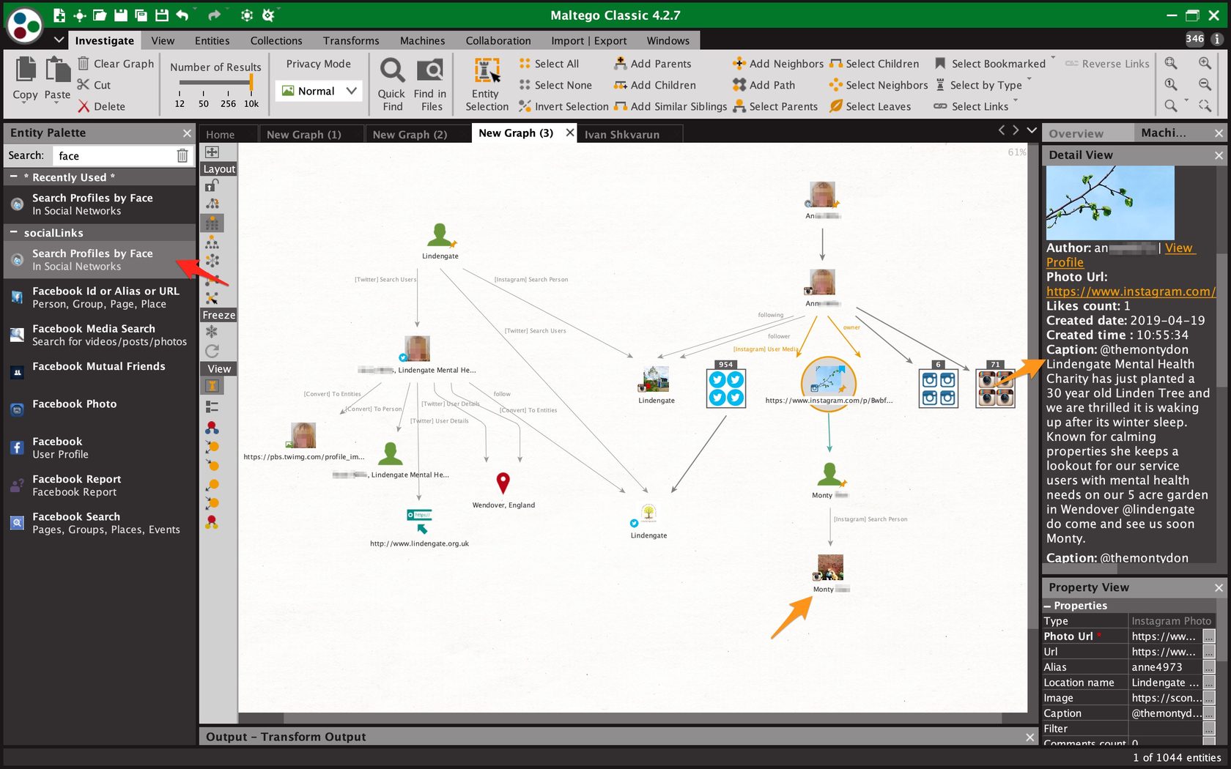This screenshot has height=769, width=1231.
Task: Open the Copy dropdown arrow
Action: [x=25, y=103]
